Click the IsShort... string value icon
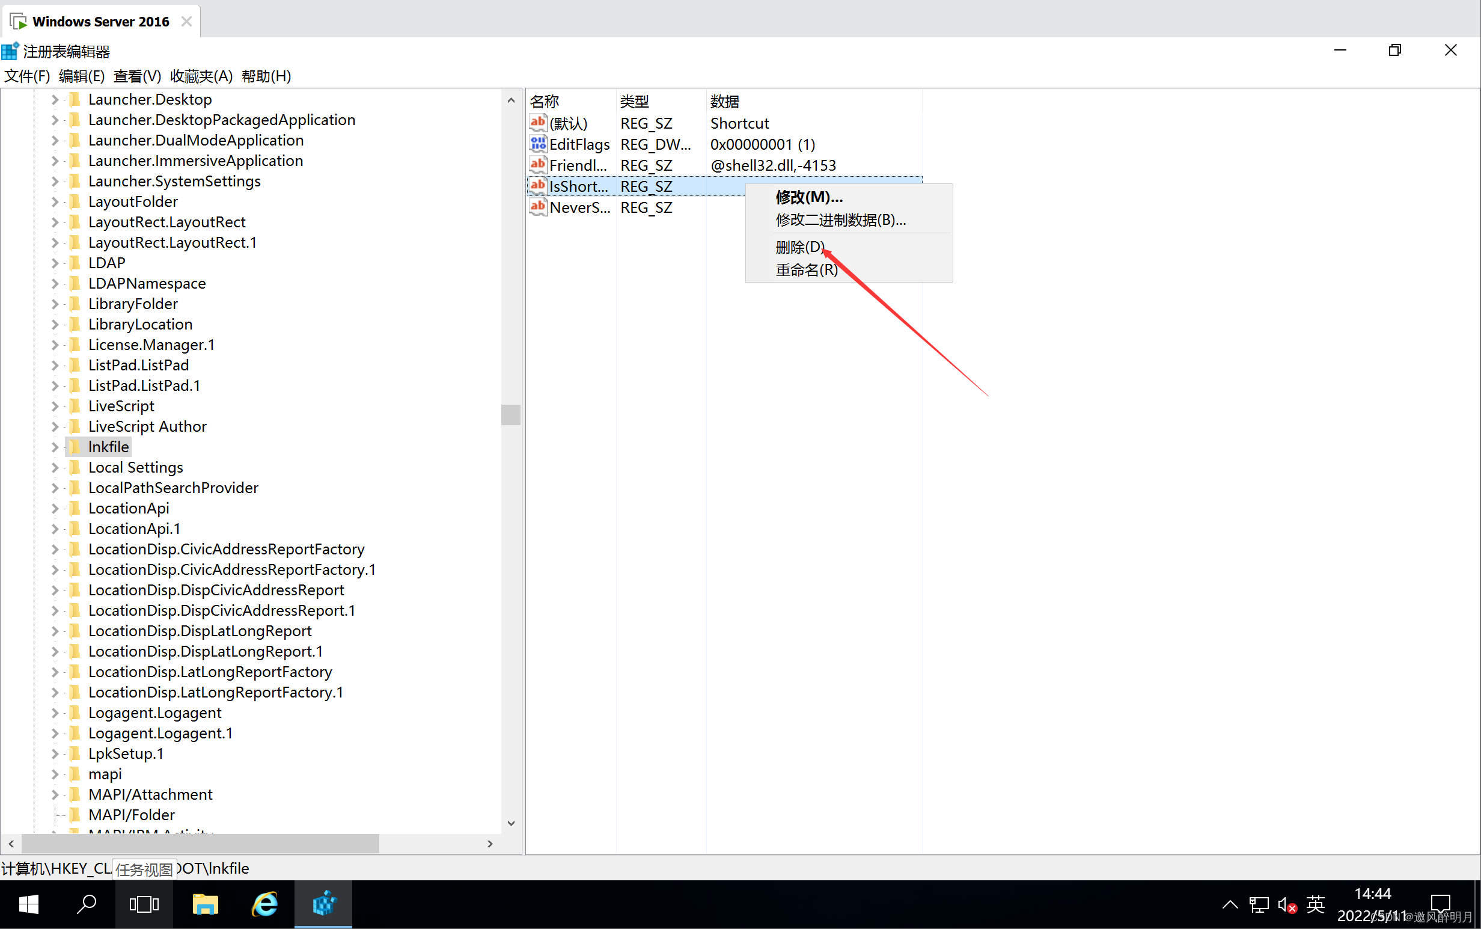Viewport: 1481px width, 929px height. [x=538, y=186]
